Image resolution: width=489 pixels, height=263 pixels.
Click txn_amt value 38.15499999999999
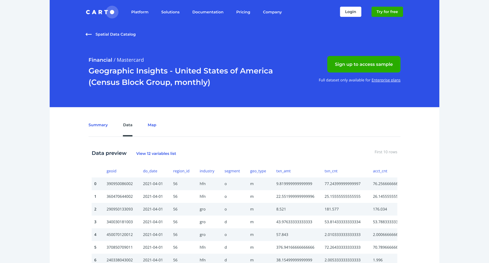click(x=294, y=260)
